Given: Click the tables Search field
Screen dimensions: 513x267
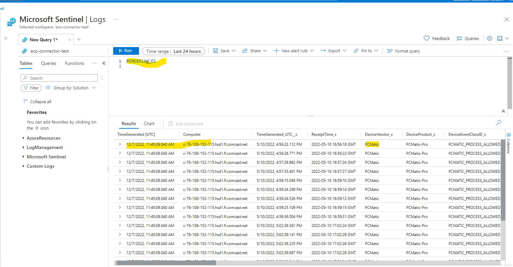Looking at the screenshot, I should 59,78.
